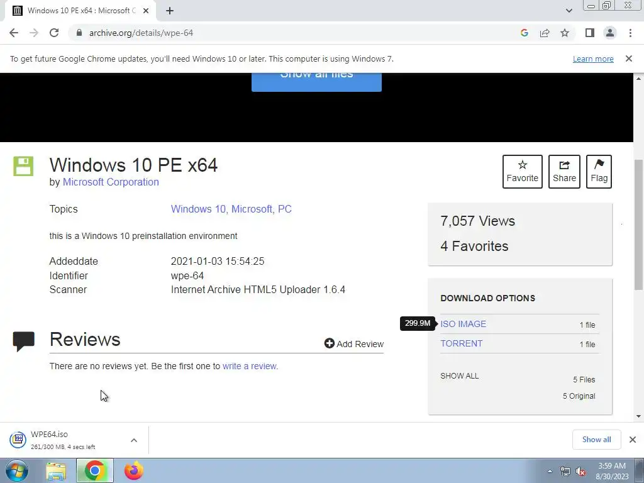The height and width of the screenshot is (483, 644).
Task: Open Windows Explorer from the taskbar
Action: coord(56,471)
